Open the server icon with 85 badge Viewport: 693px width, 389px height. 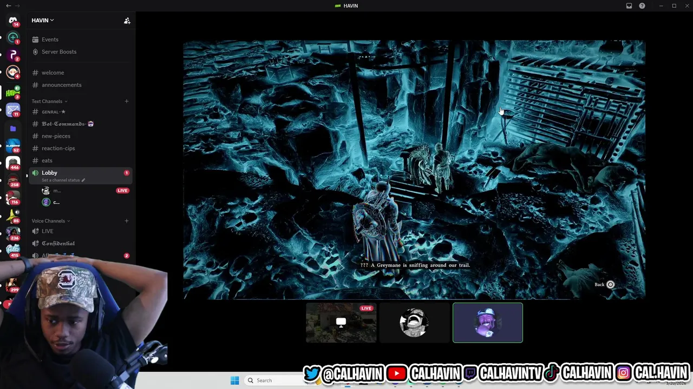13,216
